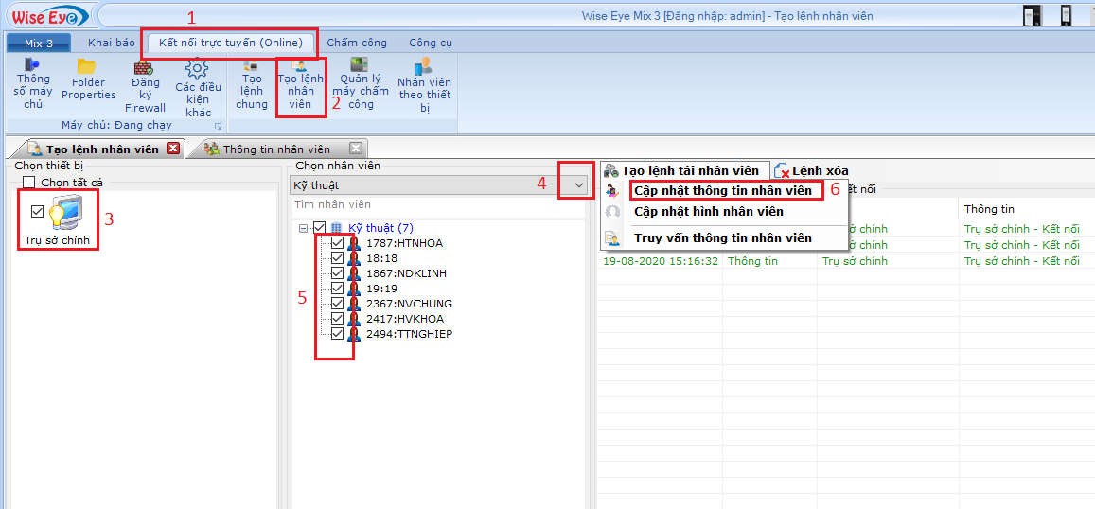
Task: Close the Thông tin nhân viên tab
Action: (x=356, y=149)
